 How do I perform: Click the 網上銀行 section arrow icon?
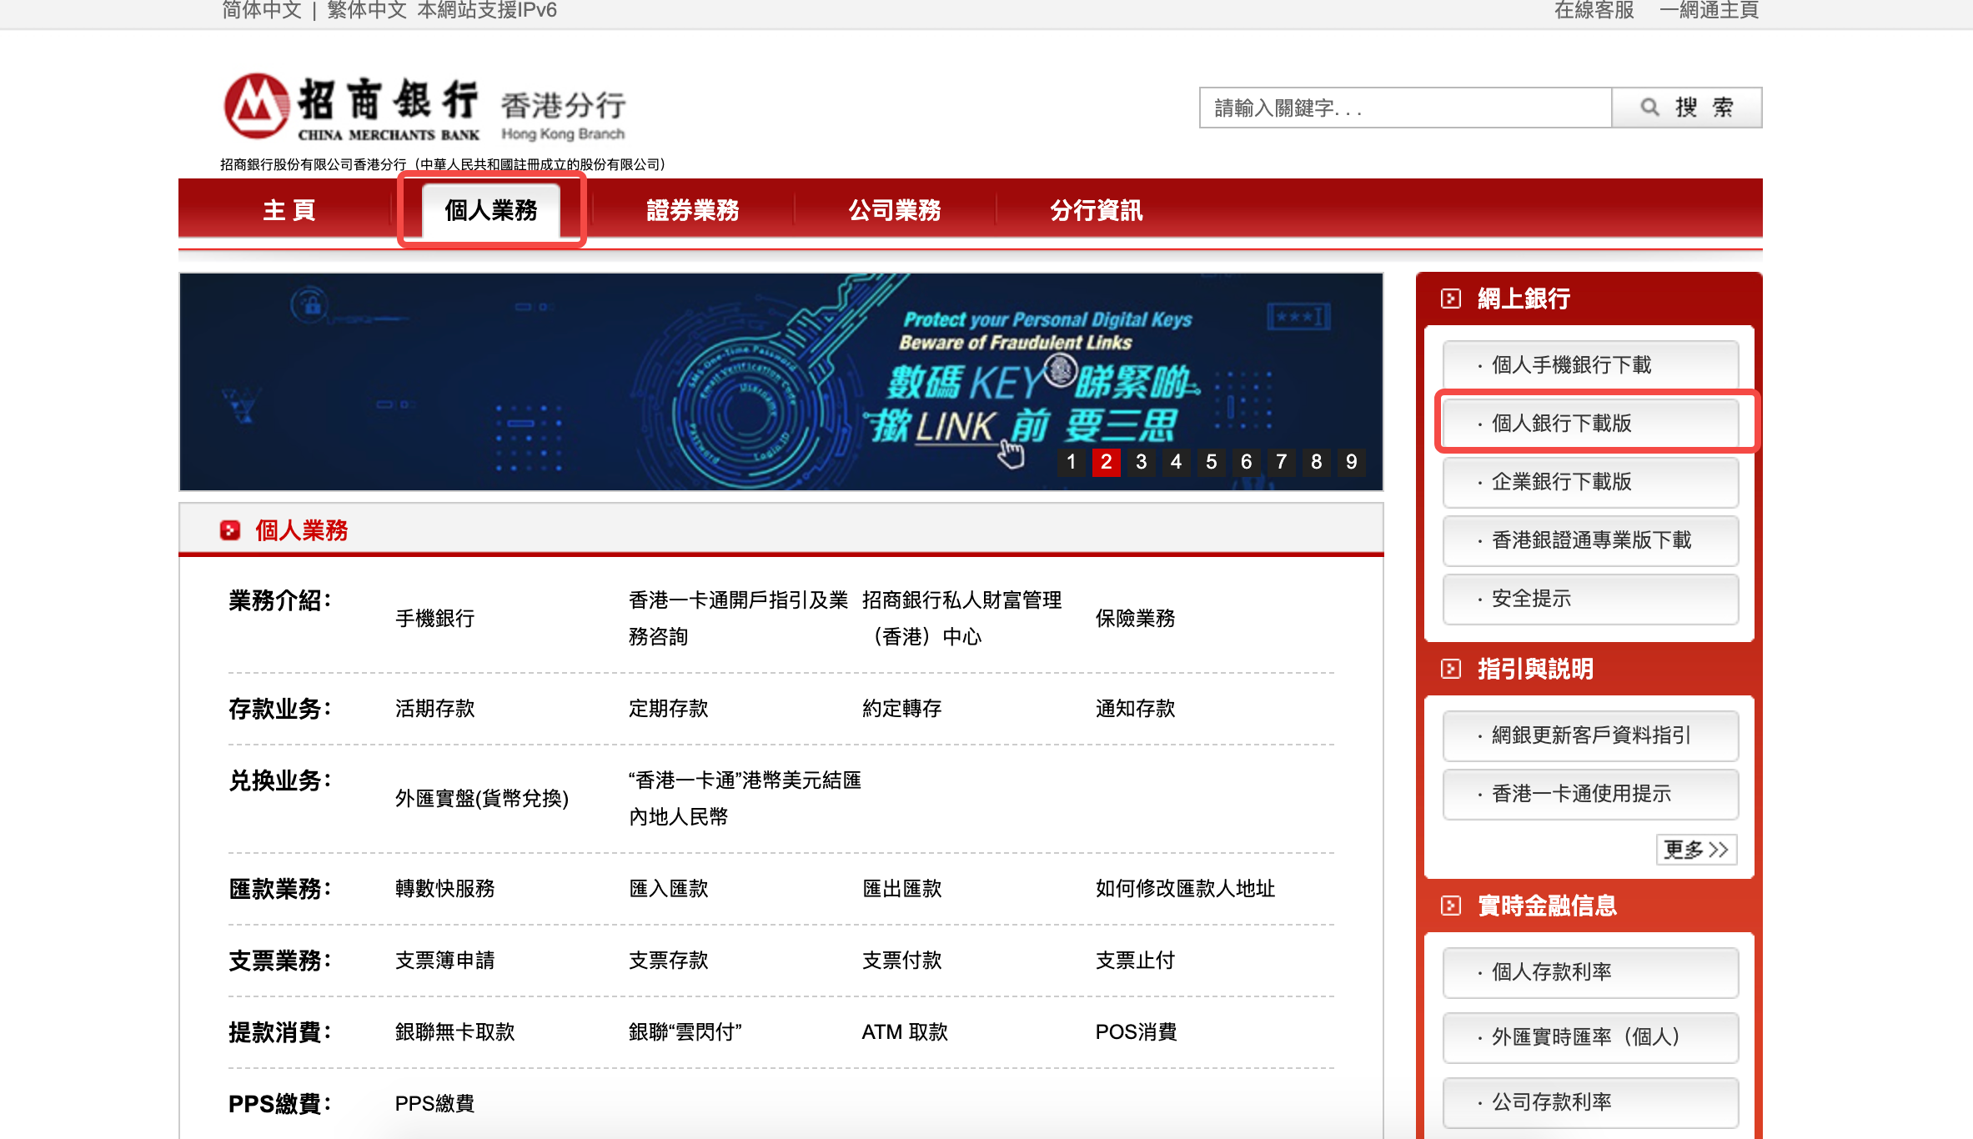1451,299
